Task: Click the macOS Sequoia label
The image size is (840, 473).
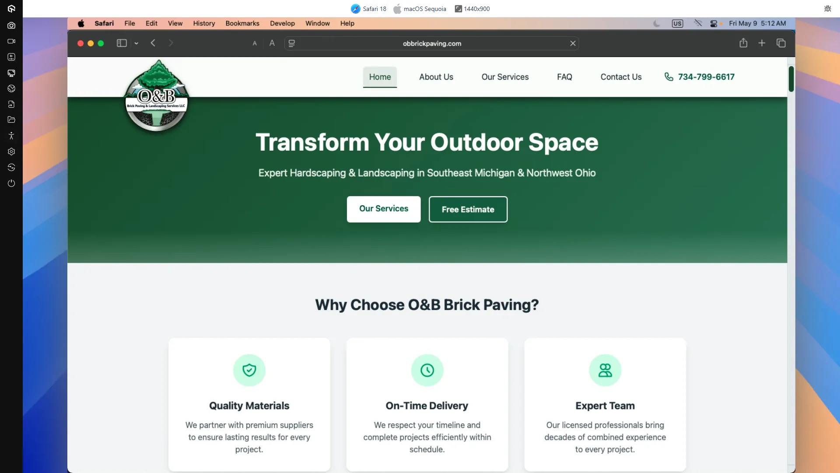Action: 425,9
